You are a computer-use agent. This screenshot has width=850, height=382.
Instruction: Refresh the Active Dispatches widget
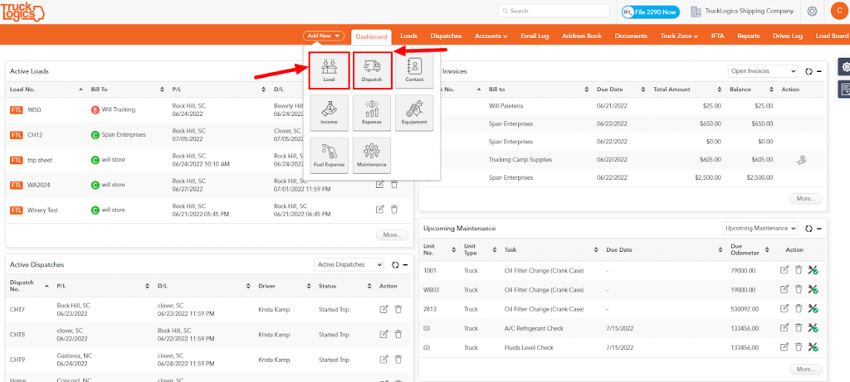(395, 264)
